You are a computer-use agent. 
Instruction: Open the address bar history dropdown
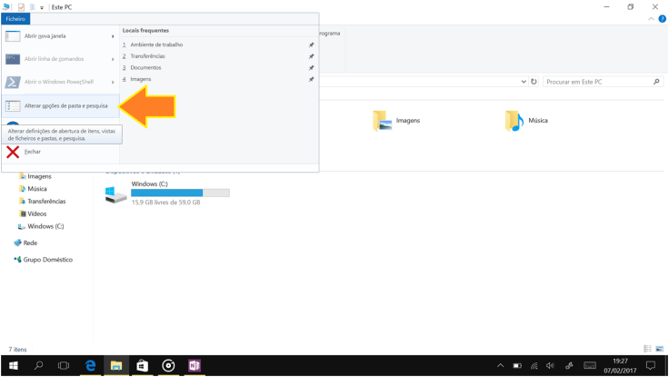pos(524,82)
